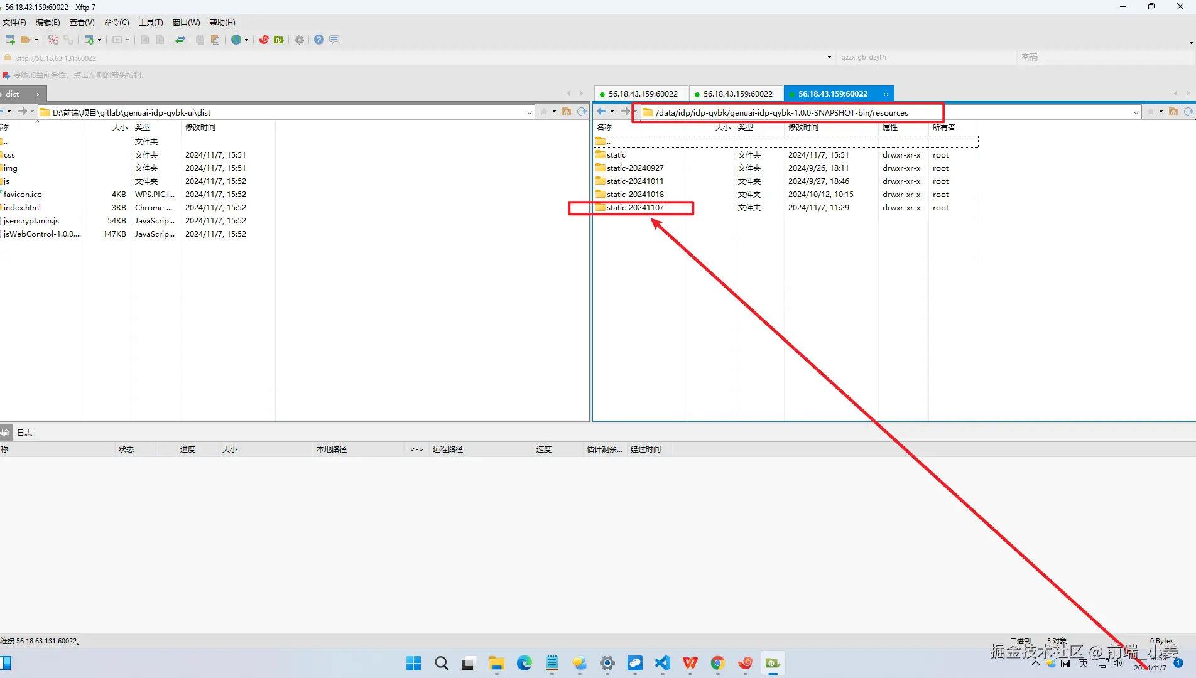Click the remote path /data/idp field
1196x678 pixels.
coord(886,113)
